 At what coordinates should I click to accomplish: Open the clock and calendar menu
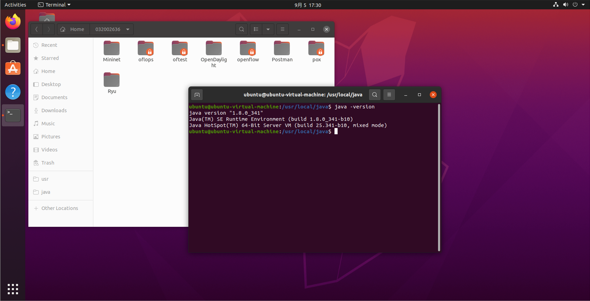point(308,5)
